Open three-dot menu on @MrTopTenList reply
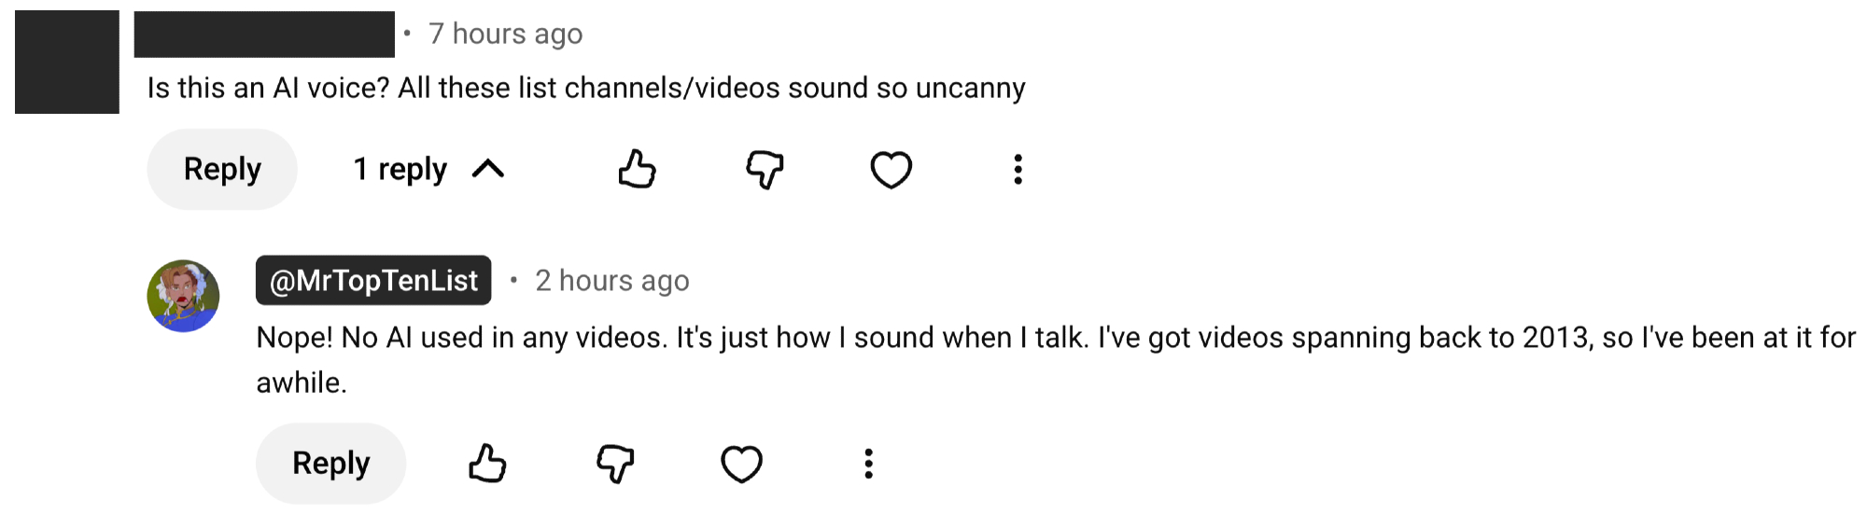Image resolution: width=1867 pixels, height=514 pixels. pos(868,464)
